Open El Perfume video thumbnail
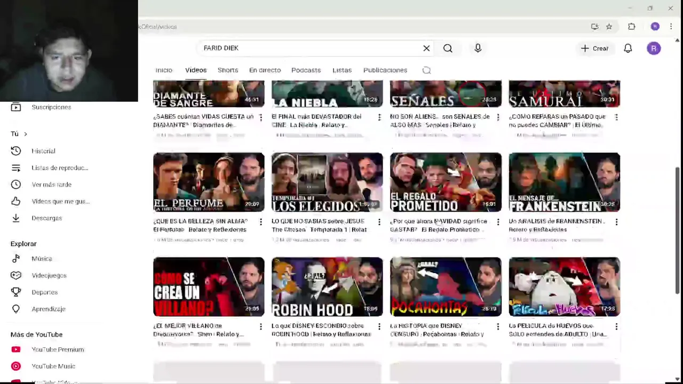Screen dimensions: 683x384 209,182
